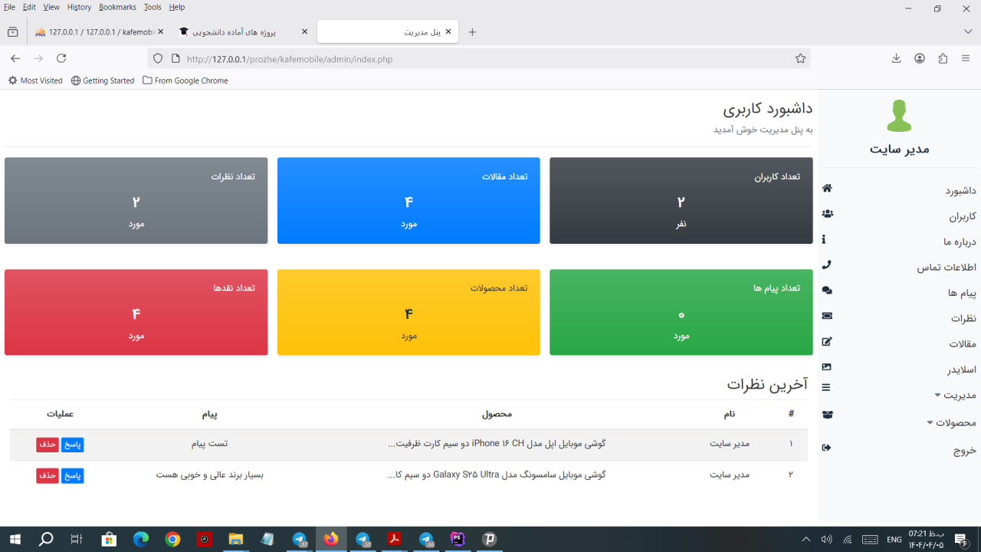Click حذف button for the Galaxy S25 comment
Image resolution: width=981 pixels, height=552 pixels.
[48, 475]
